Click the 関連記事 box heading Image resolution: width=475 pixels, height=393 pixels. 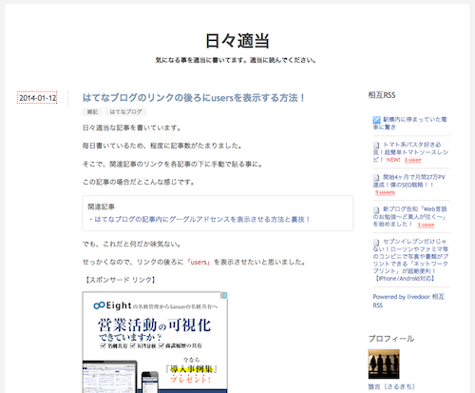click(101, 206)
